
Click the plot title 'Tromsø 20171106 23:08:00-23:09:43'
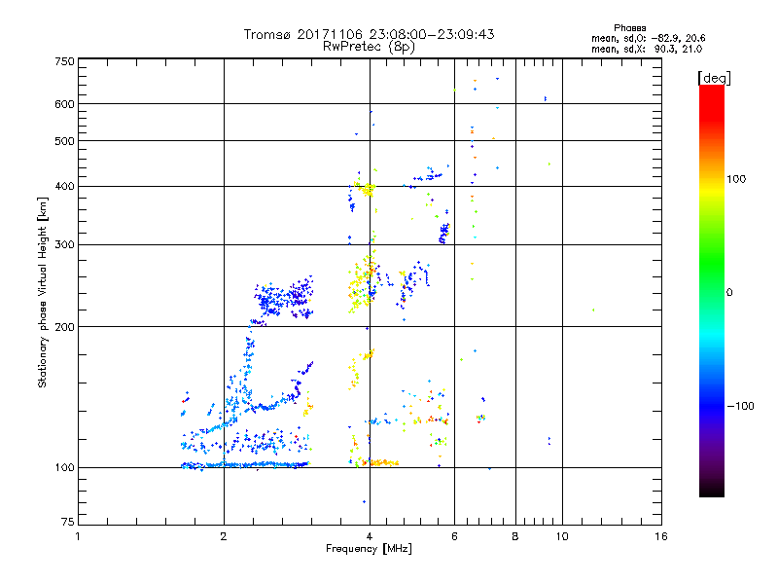369,34
